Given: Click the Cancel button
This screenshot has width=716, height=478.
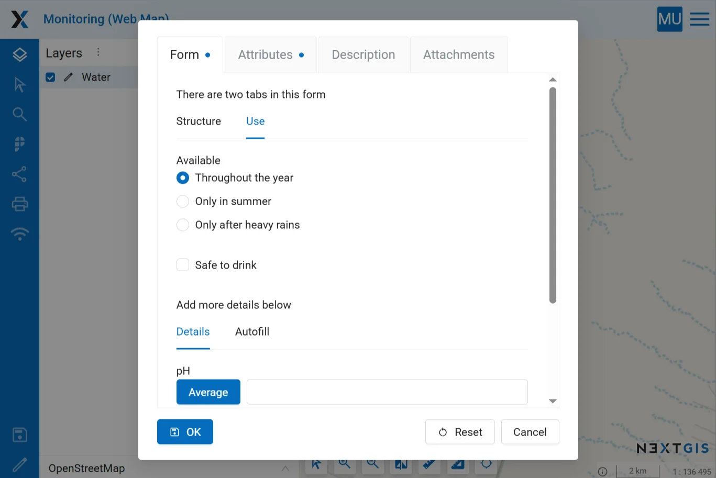Looking at the screenshot, I should point(530,432).
